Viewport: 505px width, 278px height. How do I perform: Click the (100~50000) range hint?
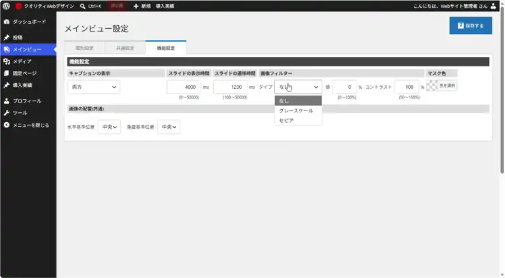tap(235, 97)
